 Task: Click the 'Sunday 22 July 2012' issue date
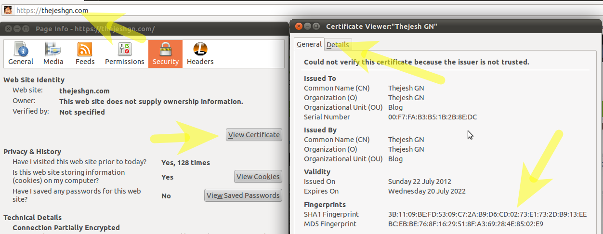(419, 182)
